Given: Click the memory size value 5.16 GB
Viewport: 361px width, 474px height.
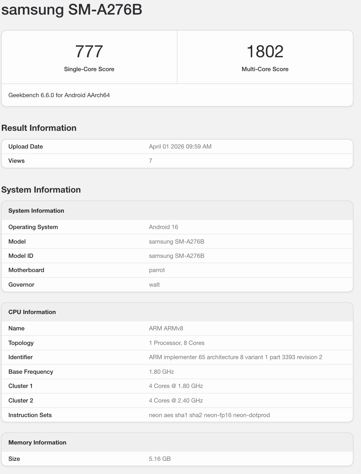Looking at the screenshot, I should coord(160,459).
